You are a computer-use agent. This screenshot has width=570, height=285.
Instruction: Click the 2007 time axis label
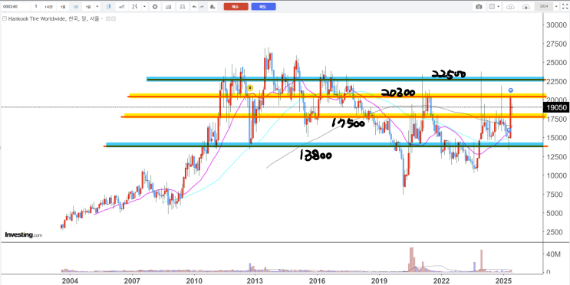(x=132, y=281)
